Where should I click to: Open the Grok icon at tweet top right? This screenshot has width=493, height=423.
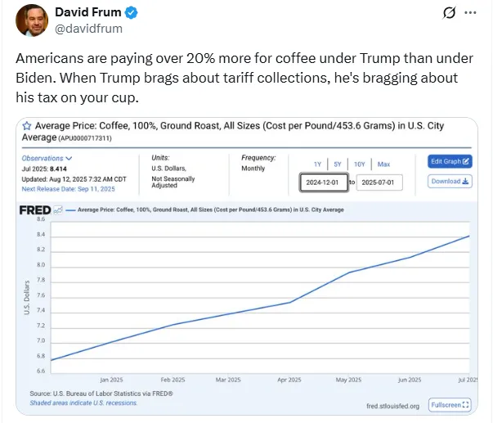coord(447,13)
